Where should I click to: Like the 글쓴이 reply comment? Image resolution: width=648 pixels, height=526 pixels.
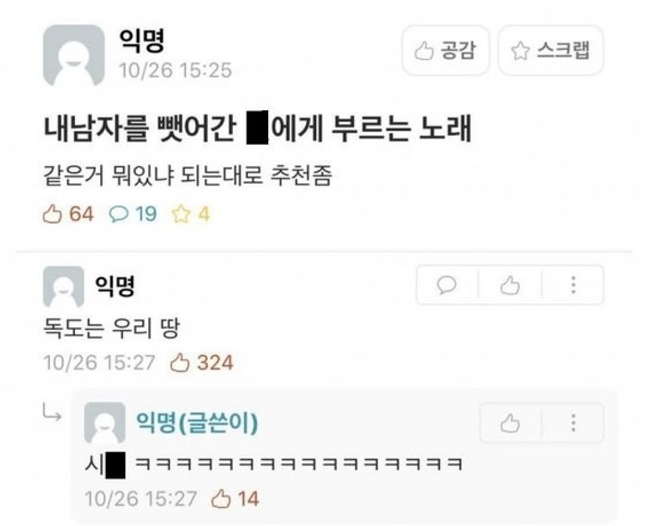tap(509, 423)
